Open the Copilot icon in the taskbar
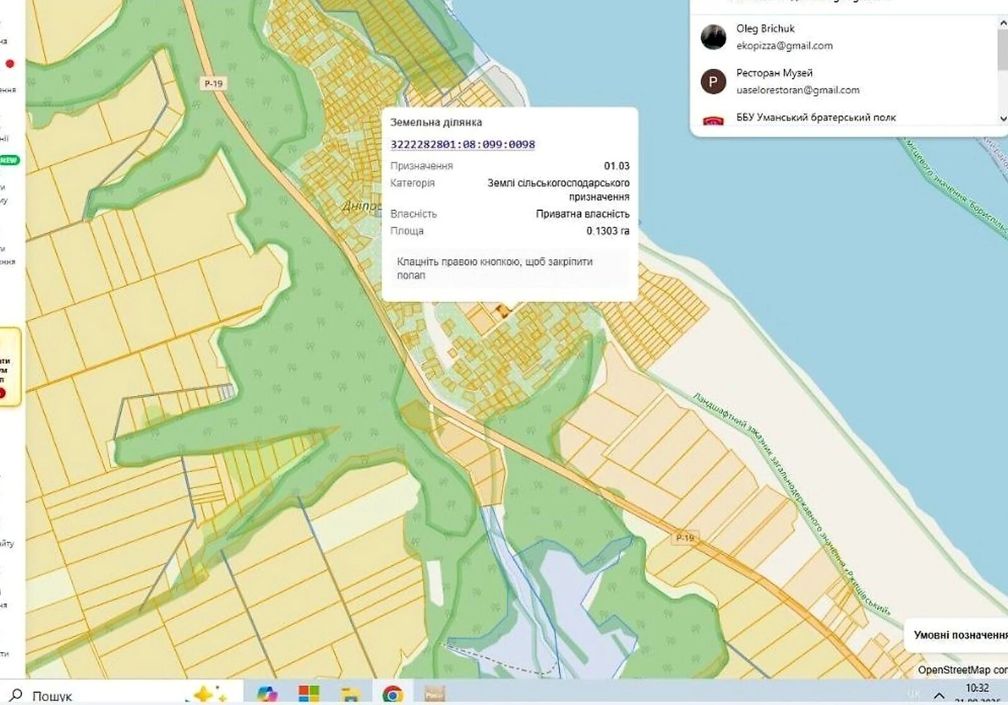The image size is (1008, 705). point(267,695)
